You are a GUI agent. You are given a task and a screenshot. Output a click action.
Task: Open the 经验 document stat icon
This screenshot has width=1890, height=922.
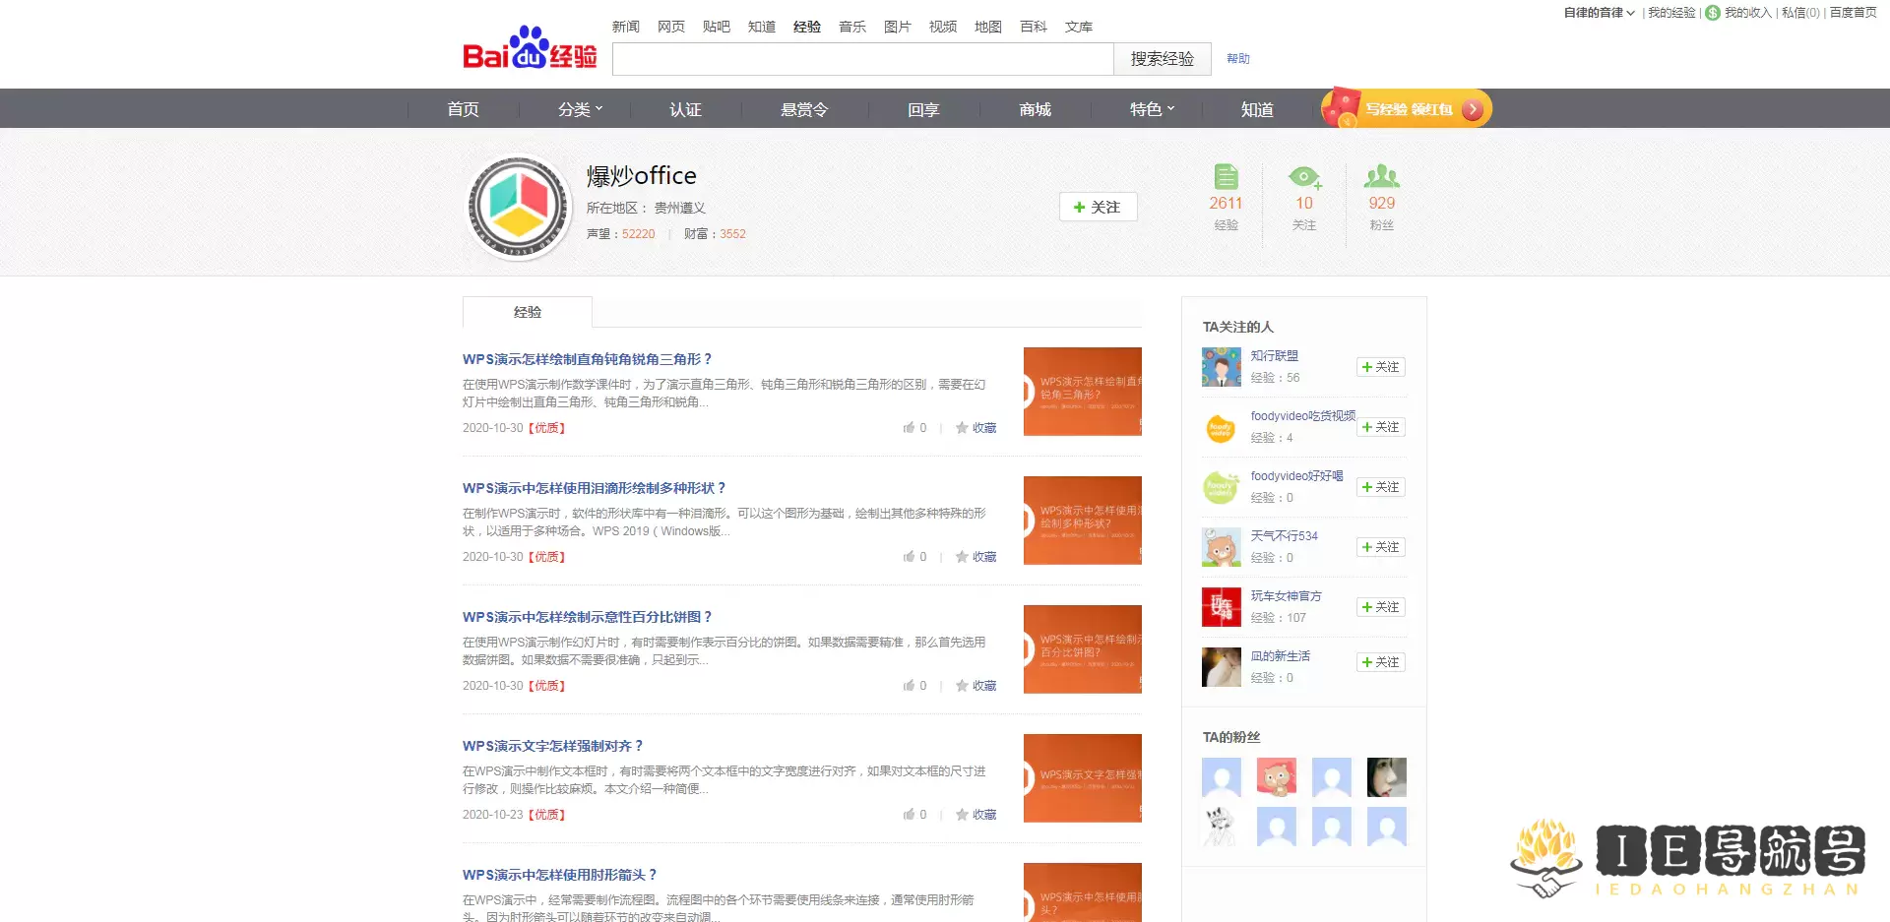(x=1226, y=178)
